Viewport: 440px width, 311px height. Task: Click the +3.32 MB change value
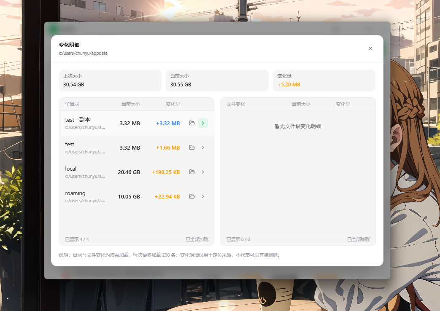click(x=168, y=123)
